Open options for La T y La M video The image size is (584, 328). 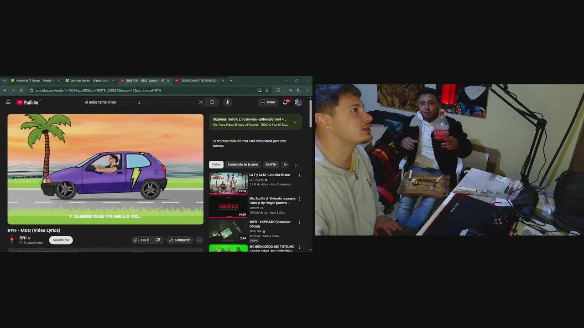click(x=299, y=175)
